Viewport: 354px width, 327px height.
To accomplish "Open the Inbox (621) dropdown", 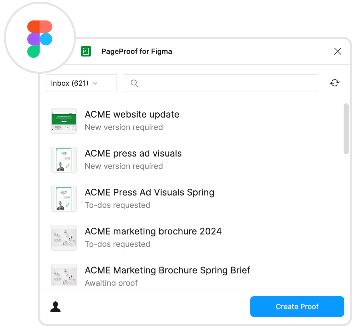I will pyautogui.click(x=81, y=83).
